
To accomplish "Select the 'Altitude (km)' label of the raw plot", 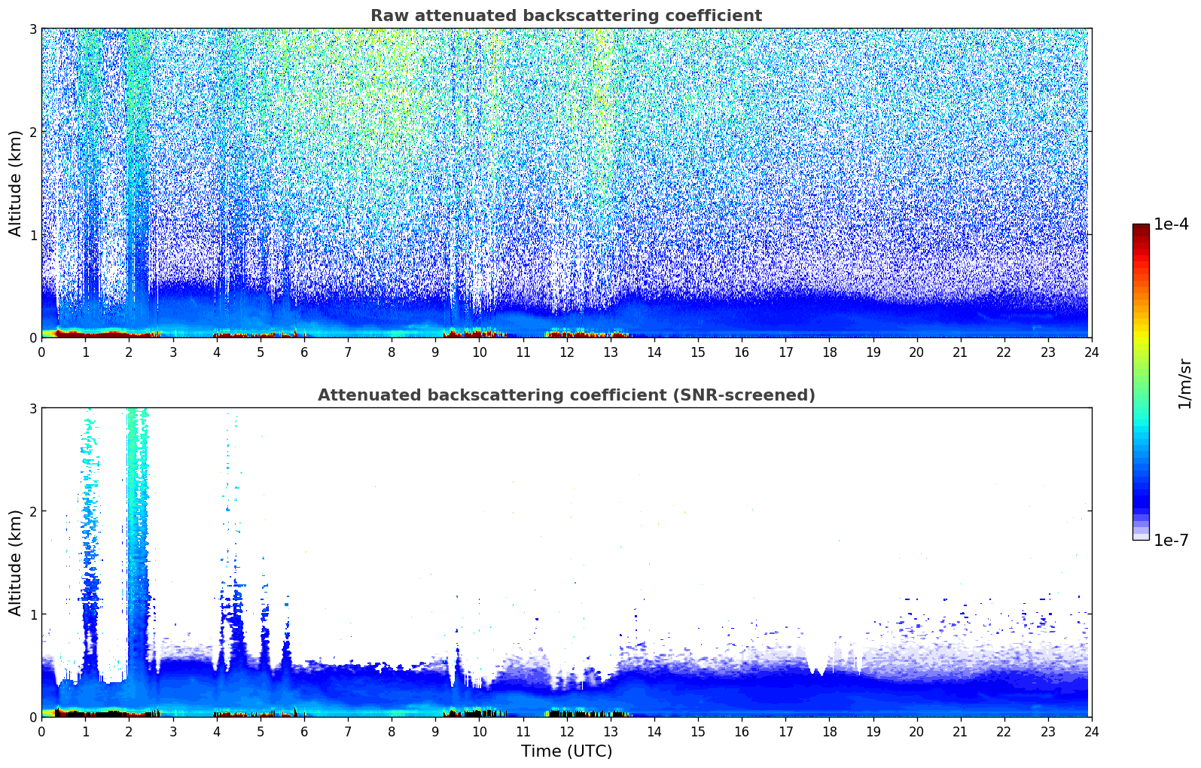I will [16, 183].
